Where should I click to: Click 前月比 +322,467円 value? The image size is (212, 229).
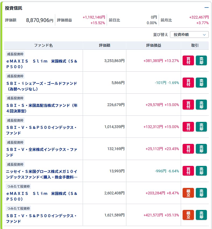pyautogui.click(x=199, y=17)
